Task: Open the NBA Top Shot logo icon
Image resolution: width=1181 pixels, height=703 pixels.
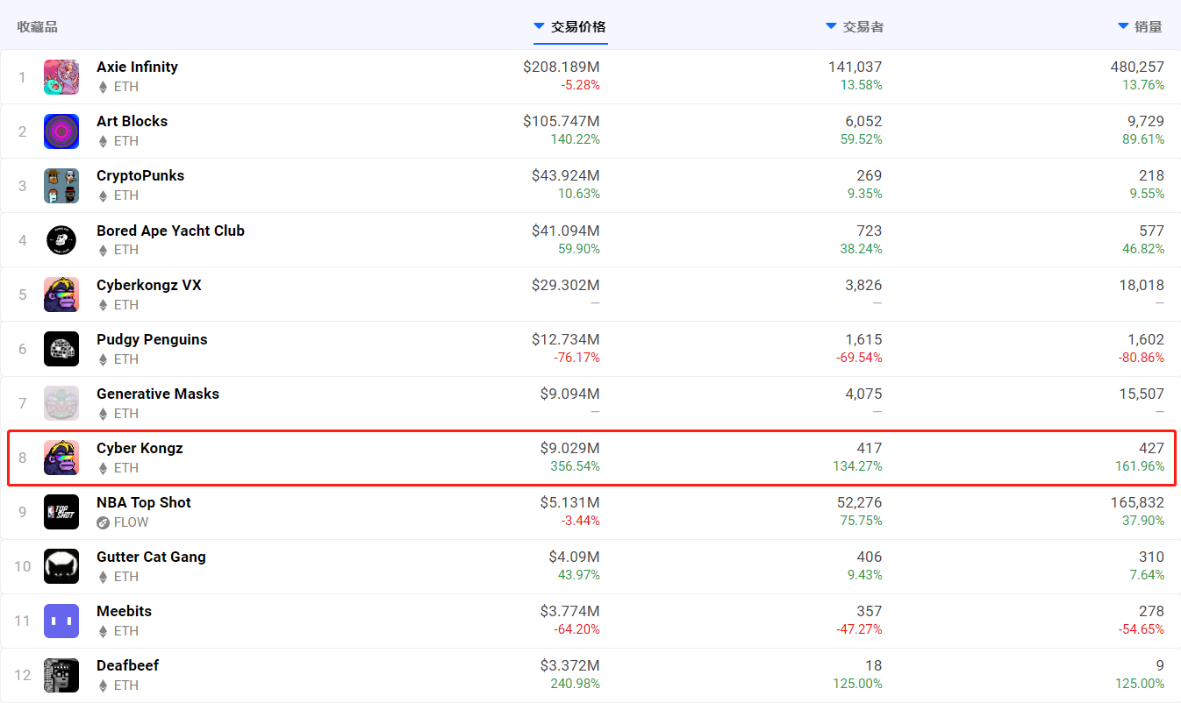Action: [61, 512]
